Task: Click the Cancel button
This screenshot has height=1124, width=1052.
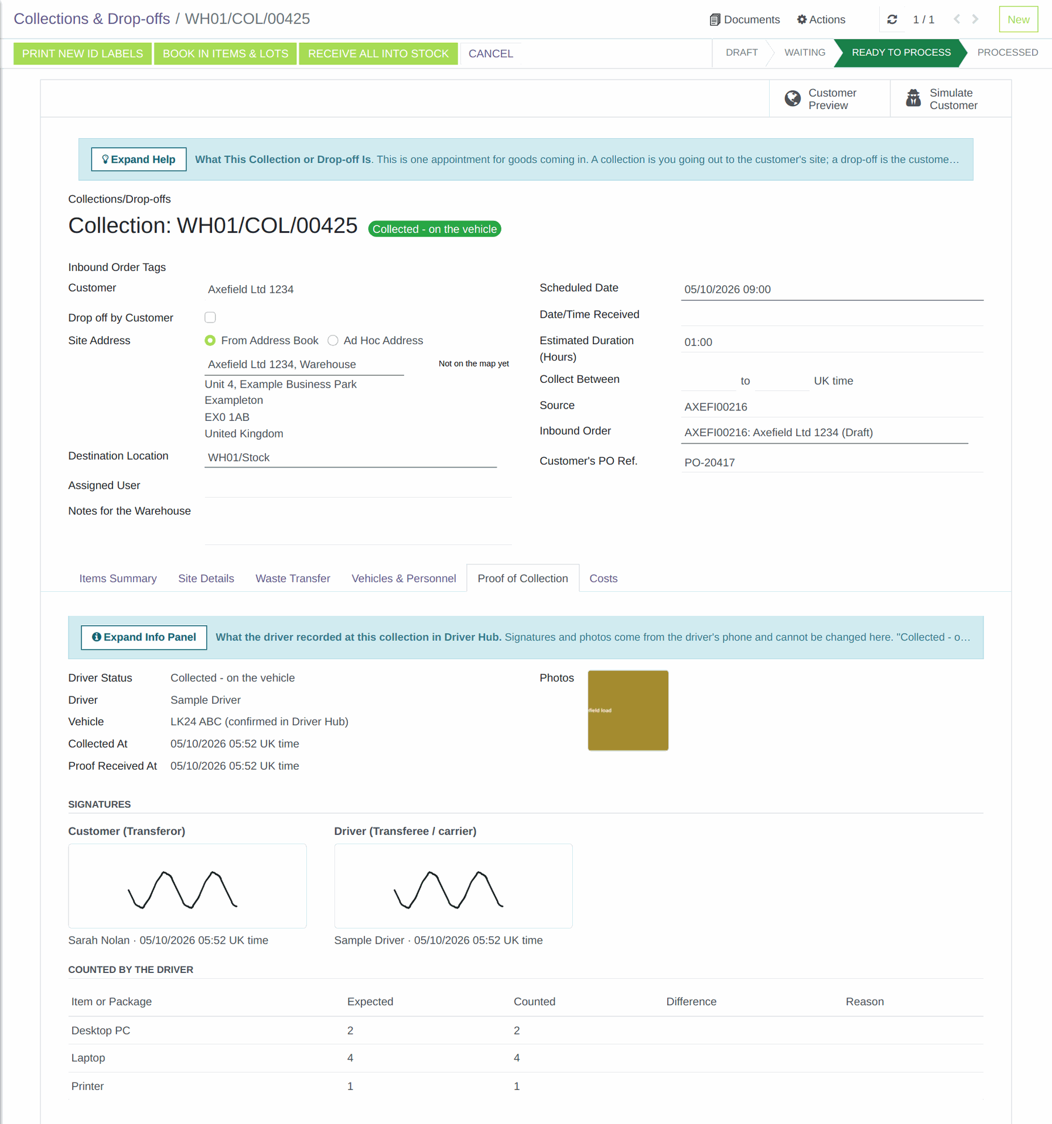Action: 491,53
